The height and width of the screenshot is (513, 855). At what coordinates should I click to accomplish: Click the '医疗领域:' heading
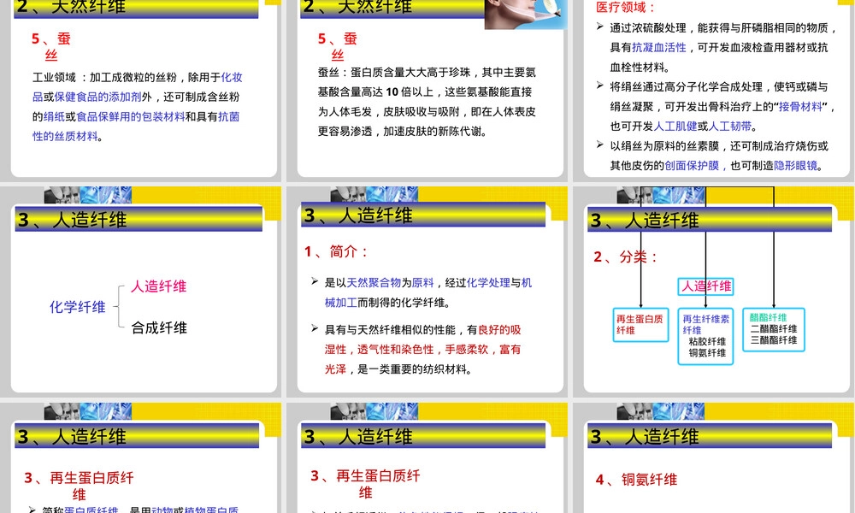[626, 7]
